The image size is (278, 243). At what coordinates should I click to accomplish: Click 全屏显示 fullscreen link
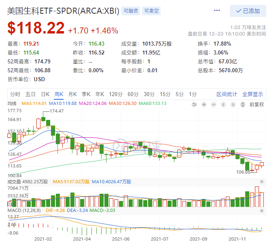pos(253,94)
